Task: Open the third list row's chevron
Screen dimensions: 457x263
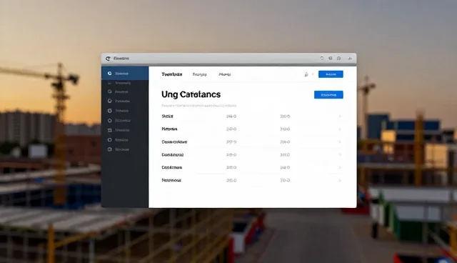Action: click(x=340, y=142)
